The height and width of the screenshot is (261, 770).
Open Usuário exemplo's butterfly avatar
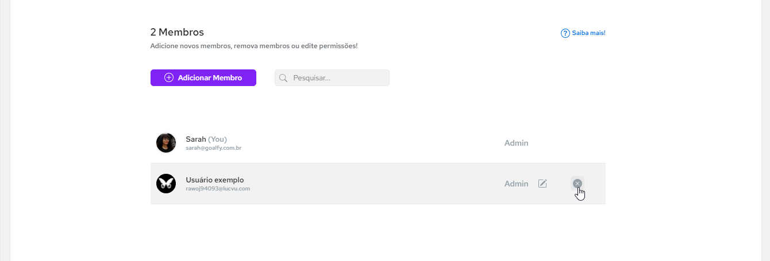[x=166, y=184]
